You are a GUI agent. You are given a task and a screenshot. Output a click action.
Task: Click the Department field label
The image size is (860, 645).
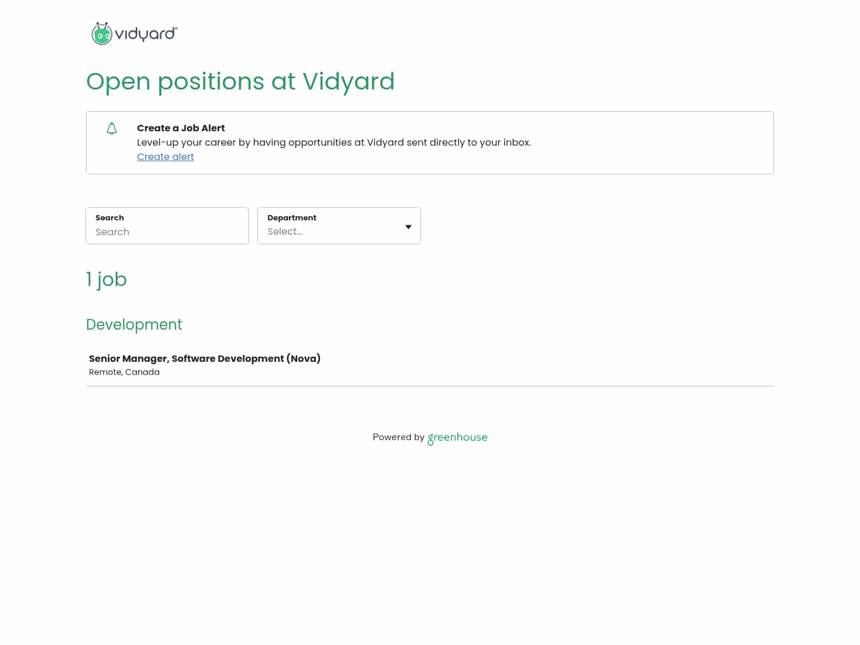tap(291, 218)
